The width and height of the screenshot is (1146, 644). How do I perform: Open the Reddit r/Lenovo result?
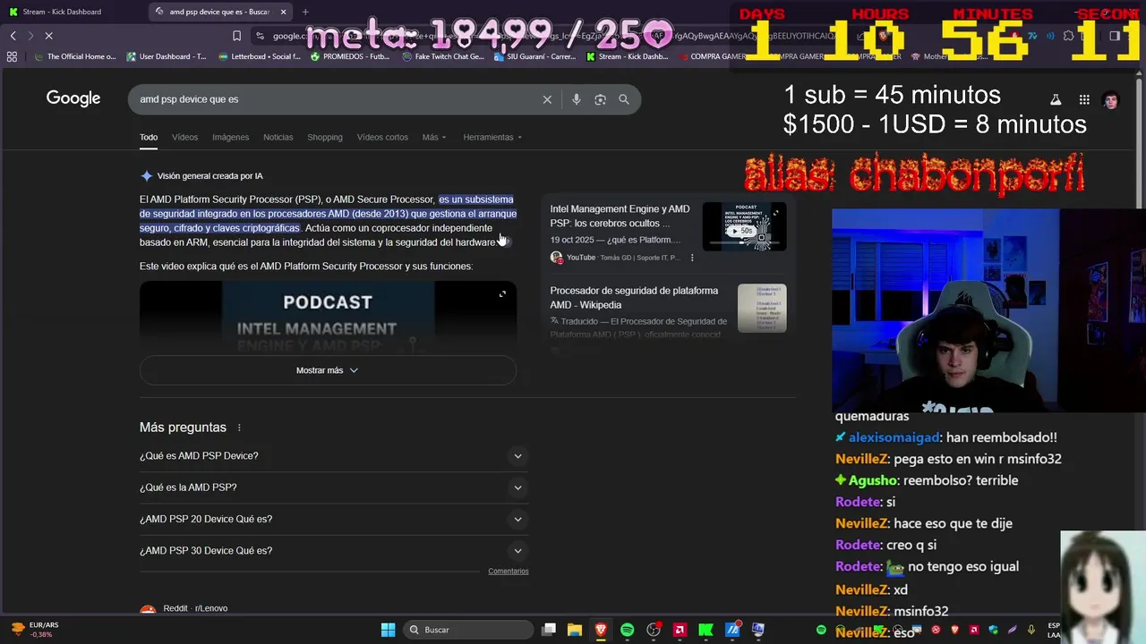coord(195,608)
